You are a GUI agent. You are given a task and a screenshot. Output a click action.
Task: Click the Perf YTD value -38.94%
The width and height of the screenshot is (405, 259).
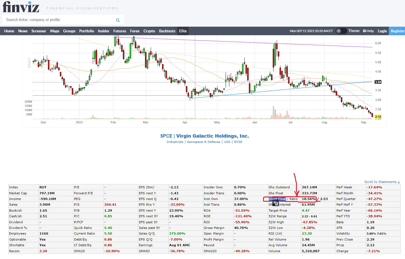374,216
